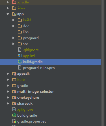This screenshot has height=126, width=106.
Task: Select the doc folder name
Action: (26, 26)
